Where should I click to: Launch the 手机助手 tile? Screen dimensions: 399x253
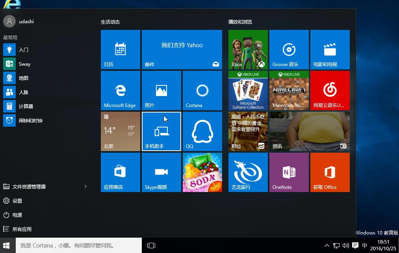161,131
